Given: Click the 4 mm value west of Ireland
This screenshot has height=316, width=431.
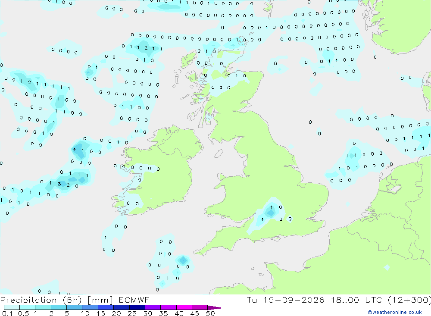Looking at the screenshot, I should 74,150.
